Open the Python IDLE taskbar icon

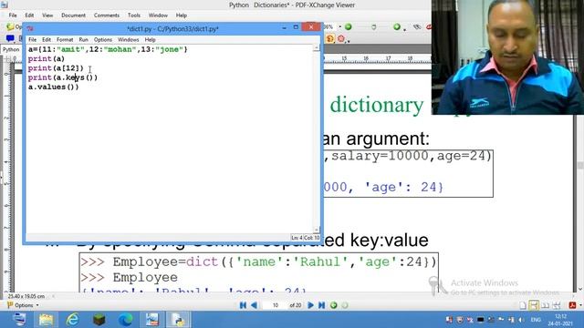(x=179, y=320)
